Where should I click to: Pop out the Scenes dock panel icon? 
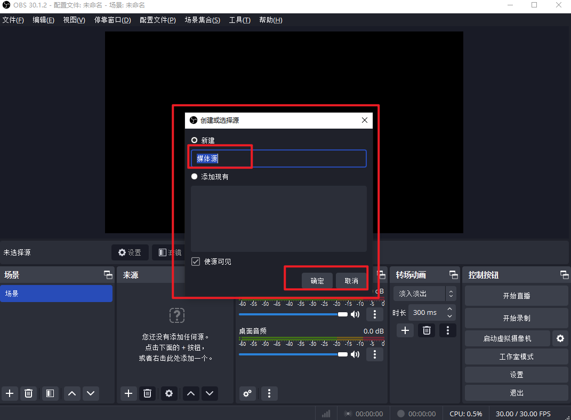click(108, 275)
